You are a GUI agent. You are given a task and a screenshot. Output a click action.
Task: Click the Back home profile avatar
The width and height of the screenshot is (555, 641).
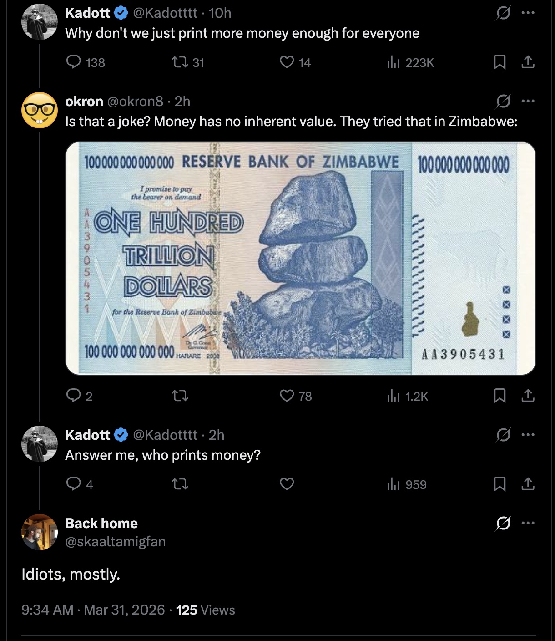click(x=40, y=532)
